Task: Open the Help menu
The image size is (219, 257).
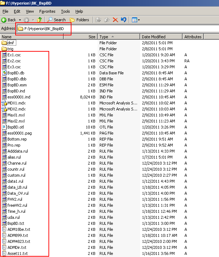Action: (x=79, y=11)
